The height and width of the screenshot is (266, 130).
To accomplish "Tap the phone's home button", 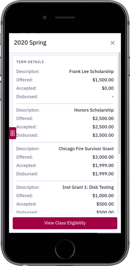I will (65, 249).
